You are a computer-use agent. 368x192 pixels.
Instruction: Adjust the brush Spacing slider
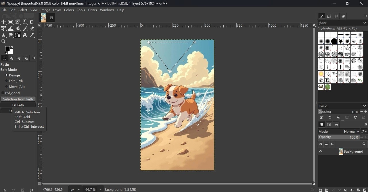pos(339,112)
